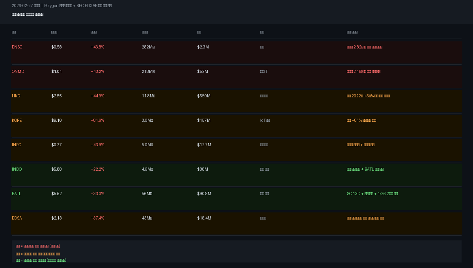The image size is (473, 268).
Task: Click the +22.2% change value
Action: tap(97, 169)
